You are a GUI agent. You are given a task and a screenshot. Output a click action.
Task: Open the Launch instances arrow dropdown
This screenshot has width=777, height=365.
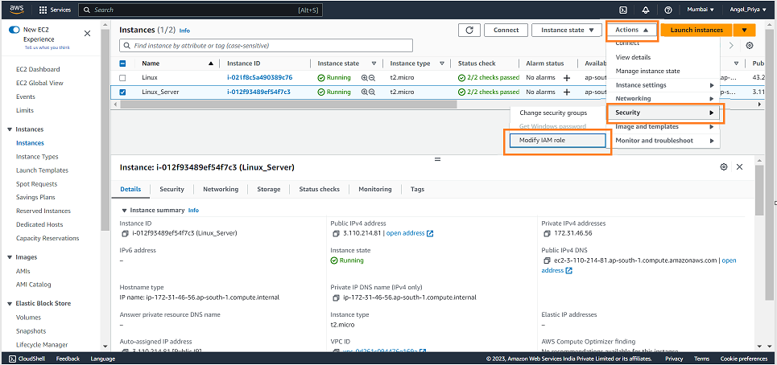coord(744,31)
